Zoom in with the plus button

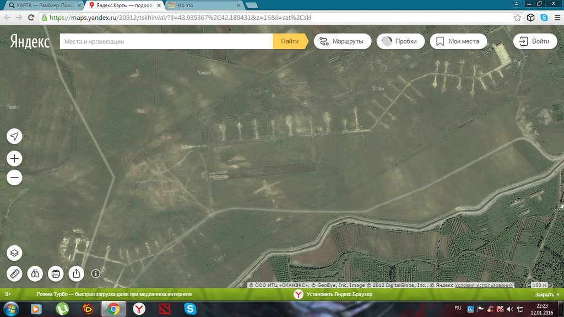(14, 159)
